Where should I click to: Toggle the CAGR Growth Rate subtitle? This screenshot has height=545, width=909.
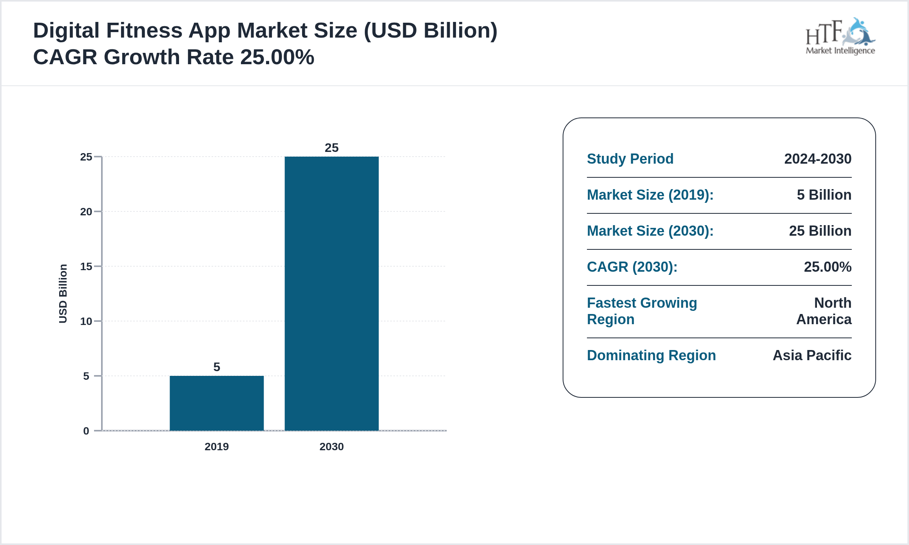[x=174, y=57]
